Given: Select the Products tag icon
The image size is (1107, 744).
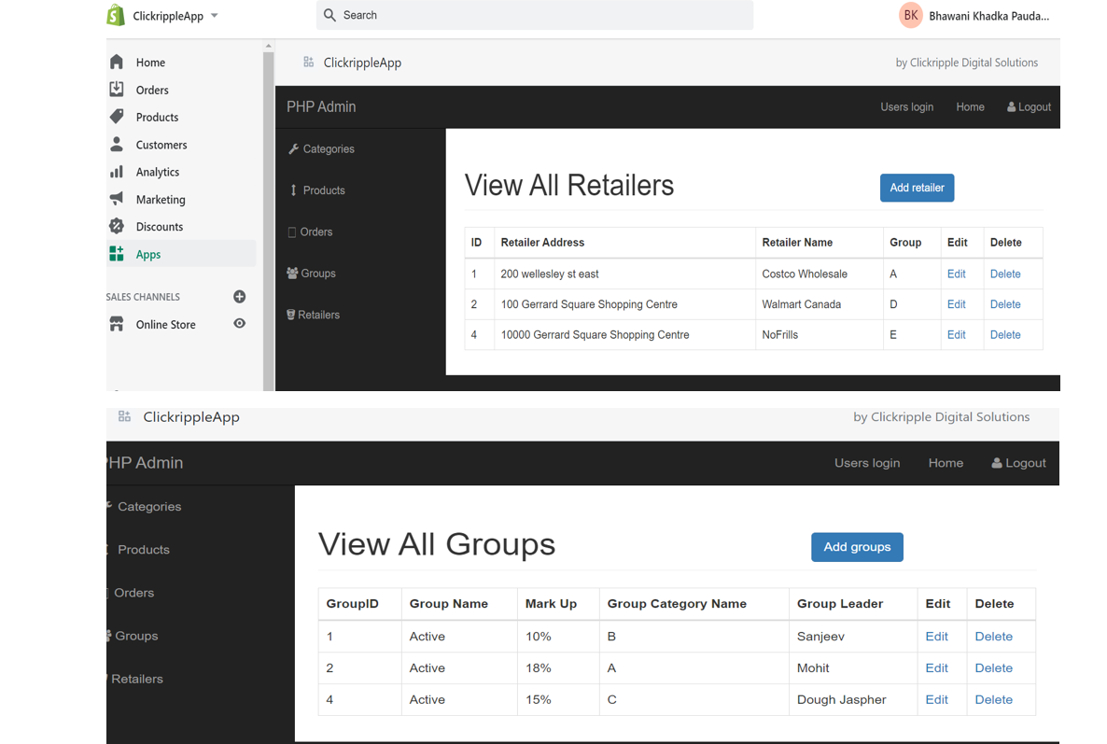Looking at the screenshot, I should pyautogui.click(x=117, y=117).
